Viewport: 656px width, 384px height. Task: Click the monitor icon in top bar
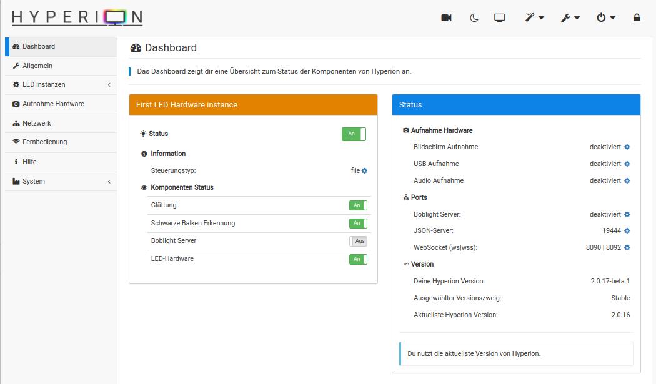coord(500,17)
